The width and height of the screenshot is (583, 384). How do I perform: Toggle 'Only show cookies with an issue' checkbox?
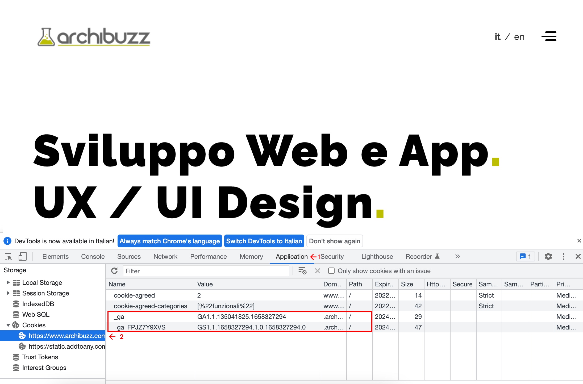pos(331,271)
